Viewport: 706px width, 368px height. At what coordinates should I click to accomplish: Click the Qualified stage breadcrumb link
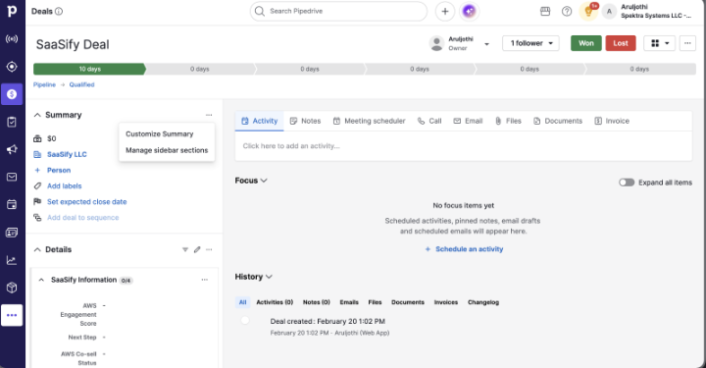82,84
